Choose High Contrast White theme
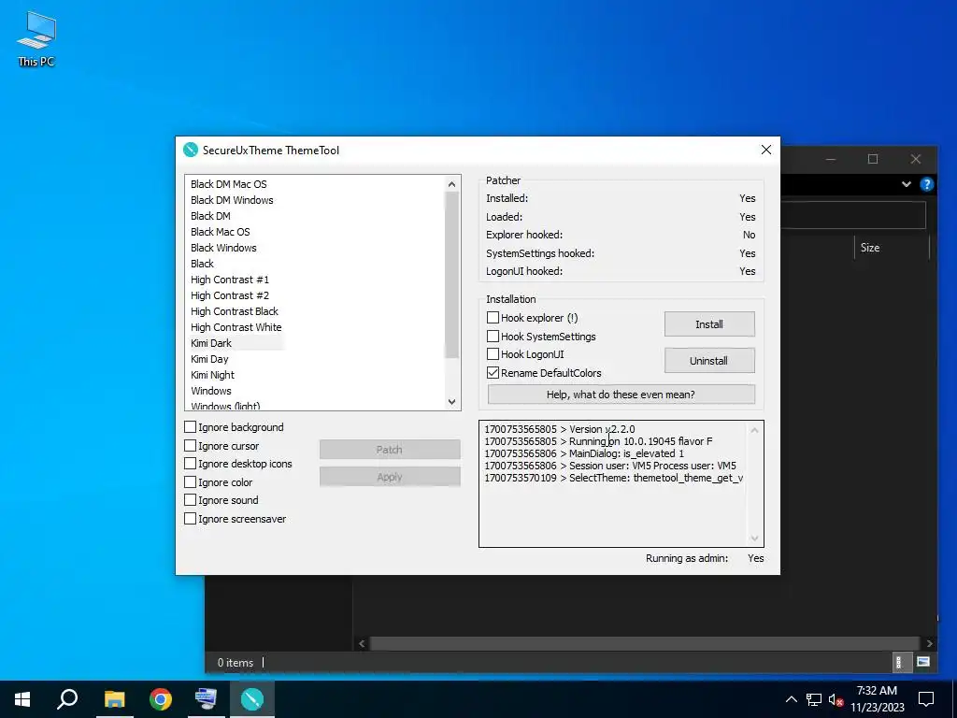 pyautogui.click(x=236, y=326)
